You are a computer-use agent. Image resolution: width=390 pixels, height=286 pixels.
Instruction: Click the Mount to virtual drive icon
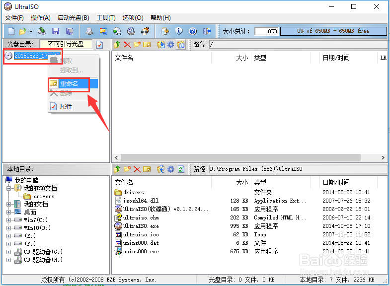(131, 31)
